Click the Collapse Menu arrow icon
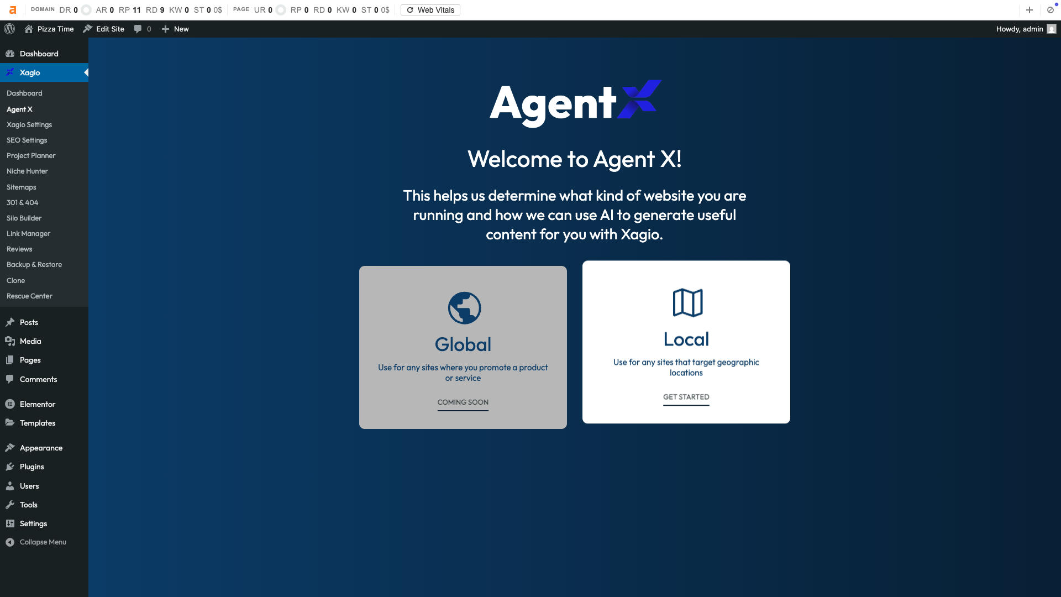The height and width of the screenshot is (597, 1061). click(x=10, y=542)
